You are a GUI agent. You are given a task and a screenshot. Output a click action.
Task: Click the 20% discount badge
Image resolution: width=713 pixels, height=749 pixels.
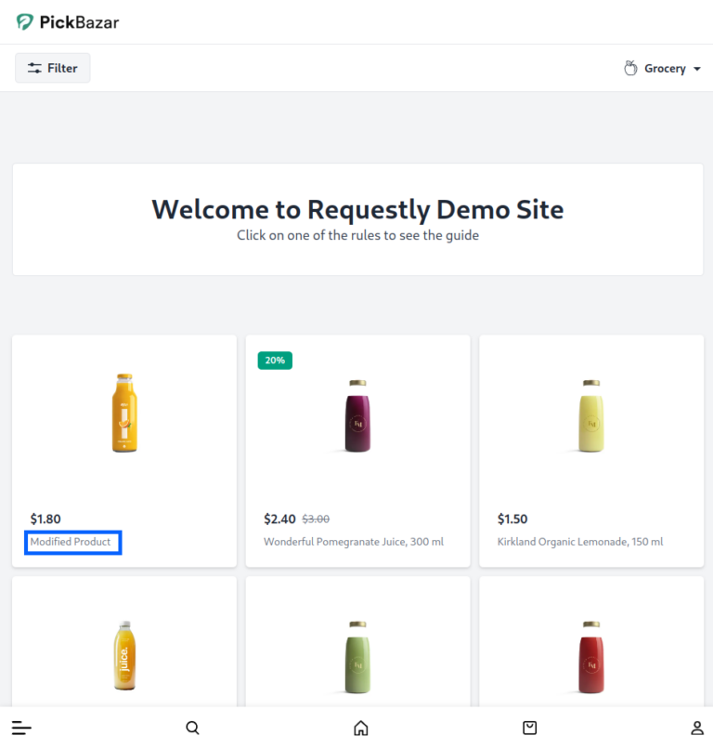coord(275,361)
